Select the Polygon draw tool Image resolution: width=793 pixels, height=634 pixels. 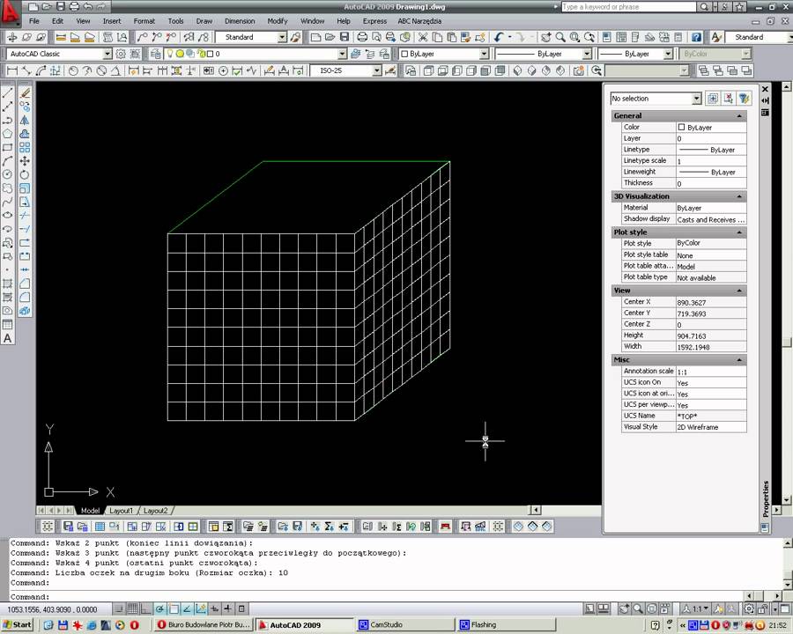[8, 134]
